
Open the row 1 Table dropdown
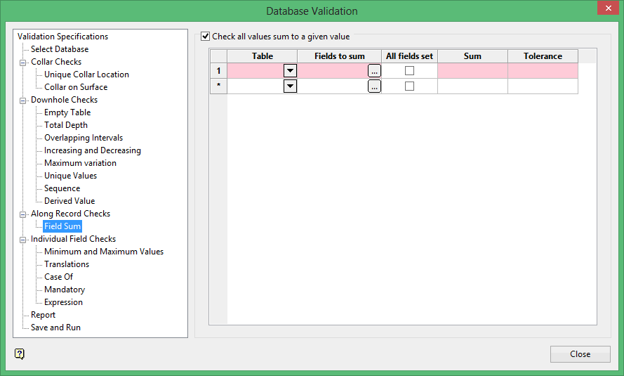point(290,70)
